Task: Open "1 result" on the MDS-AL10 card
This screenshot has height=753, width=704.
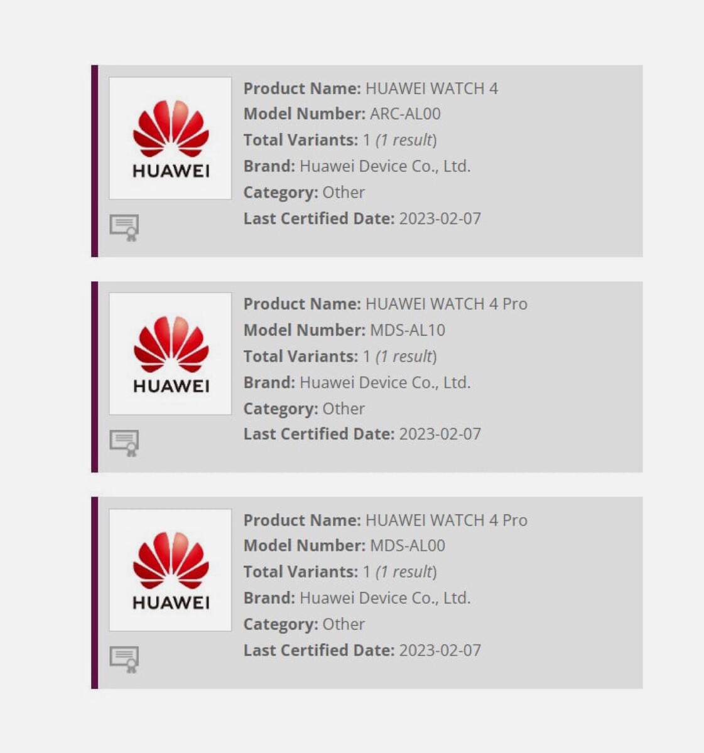Action: point(406,356)
